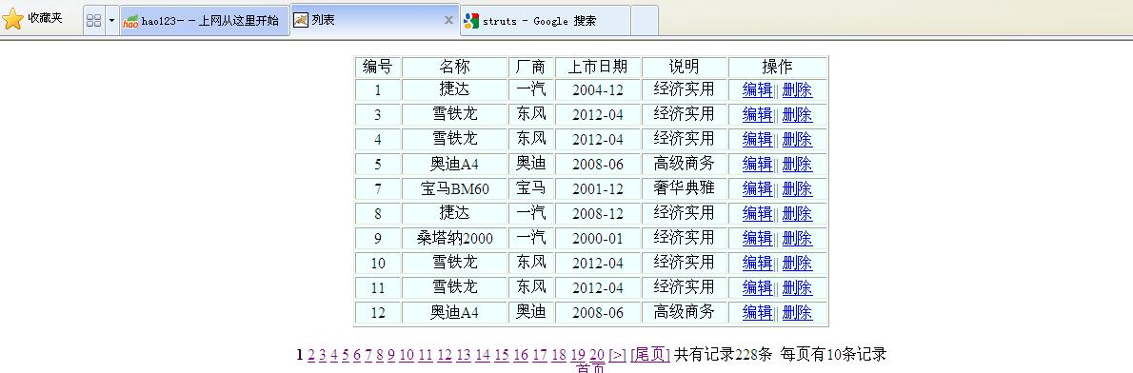Delete record number 12
This screenshot has width=1133, height=373.
click(x=797, y=312)
